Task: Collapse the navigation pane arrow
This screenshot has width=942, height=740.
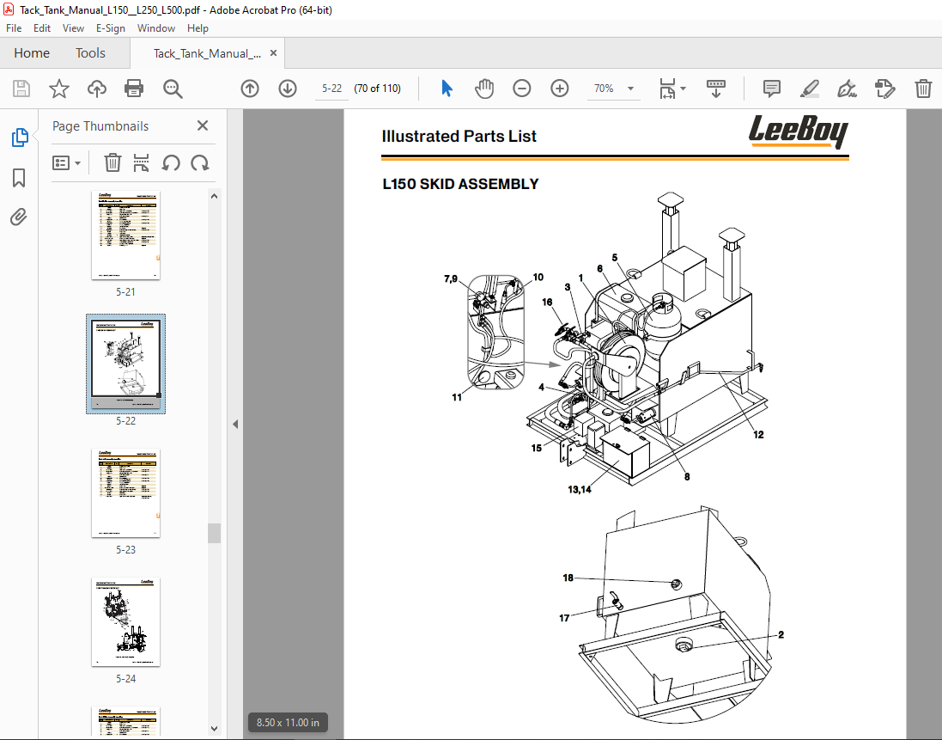Action: click(235, 425)
